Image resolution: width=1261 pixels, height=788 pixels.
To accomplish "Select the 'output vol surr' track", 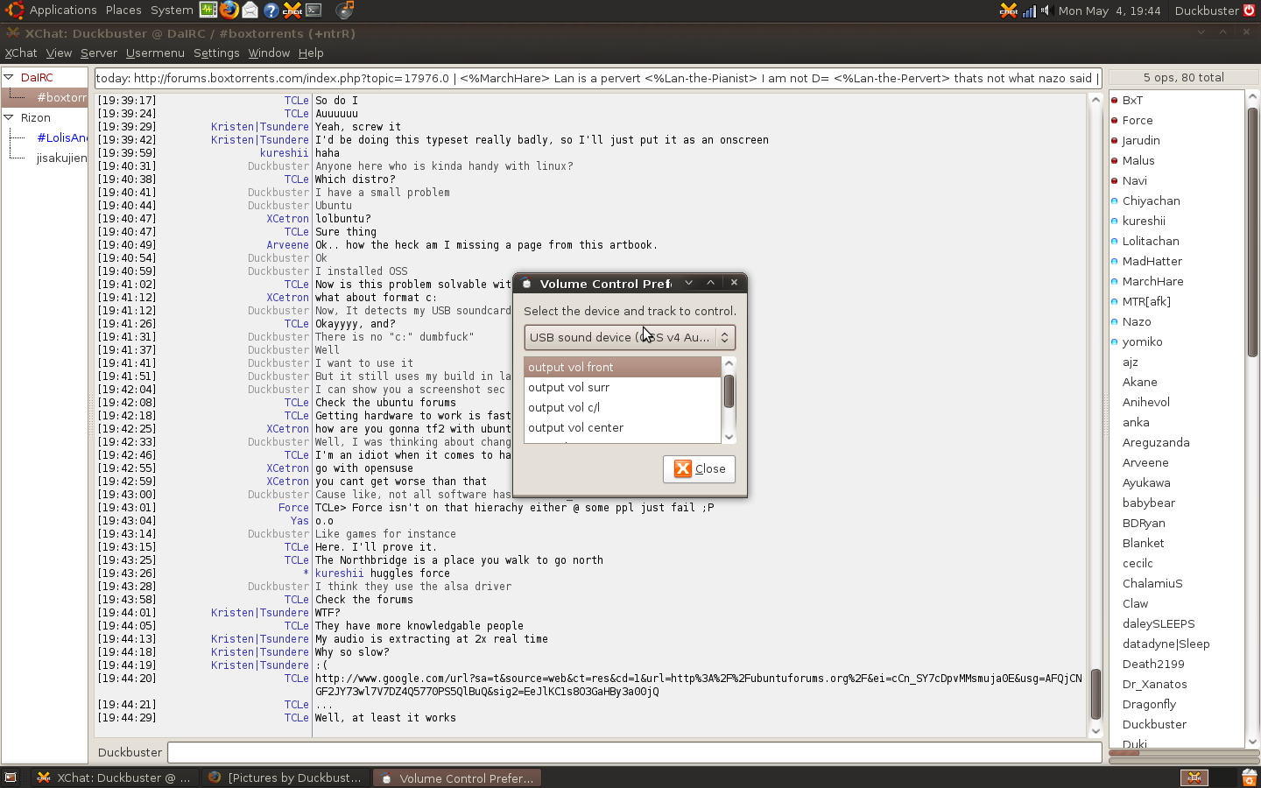I will [569, 388].
